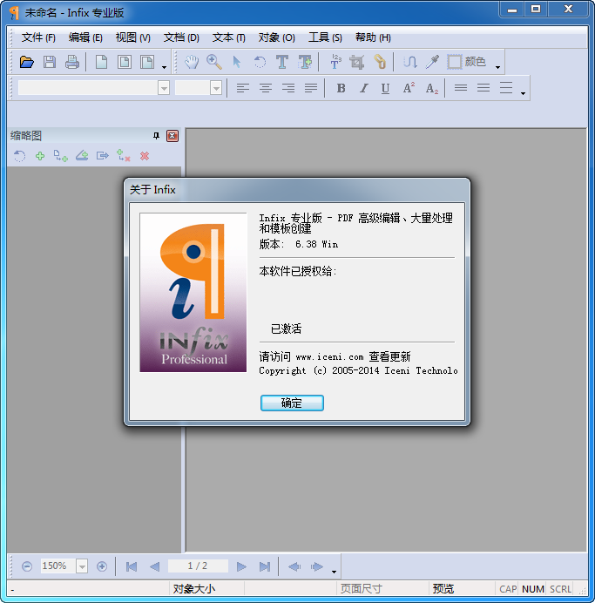Screen dimensions: 595x603
Task: Click green plus add page icon
Action: (40, 156)
